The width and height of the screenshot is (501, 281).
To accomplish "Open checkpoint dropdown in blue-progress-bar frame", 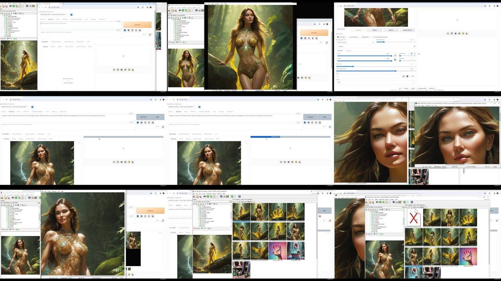I will (181, 107).
